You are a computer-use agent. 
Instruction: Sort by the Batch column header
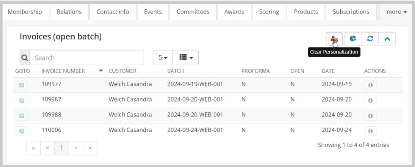click(176, 71)
